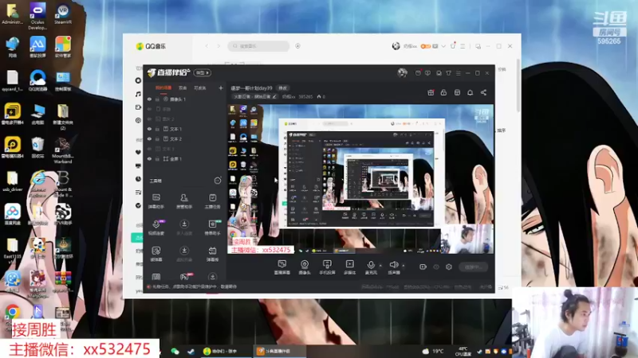
Task: Go forward in QQ音乐 navigation
Action: point(219,46)
